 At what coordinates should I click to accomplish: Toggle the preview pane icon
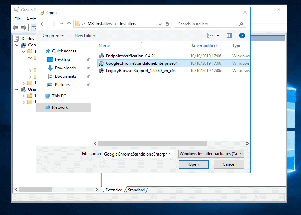[229, 36]
